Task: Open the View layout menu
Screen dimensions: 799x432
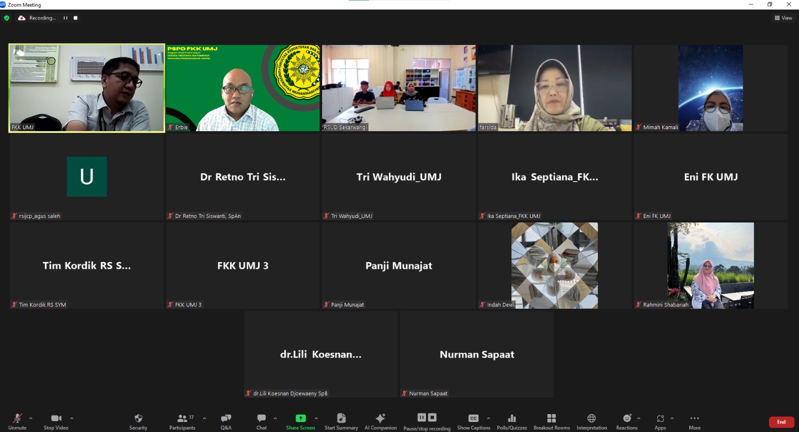Action: click(x=784, y=18)
